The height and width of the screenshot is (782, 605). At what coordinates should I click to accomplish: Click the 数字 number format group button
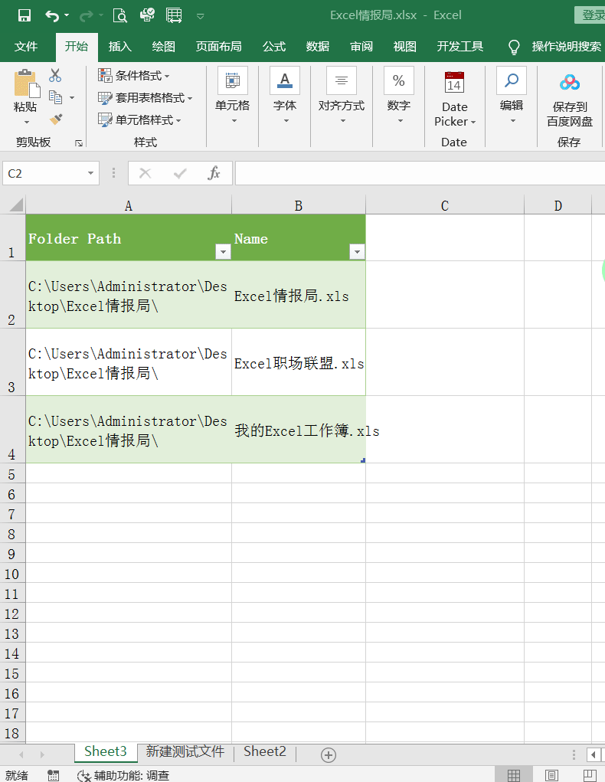tap(398, 96)
